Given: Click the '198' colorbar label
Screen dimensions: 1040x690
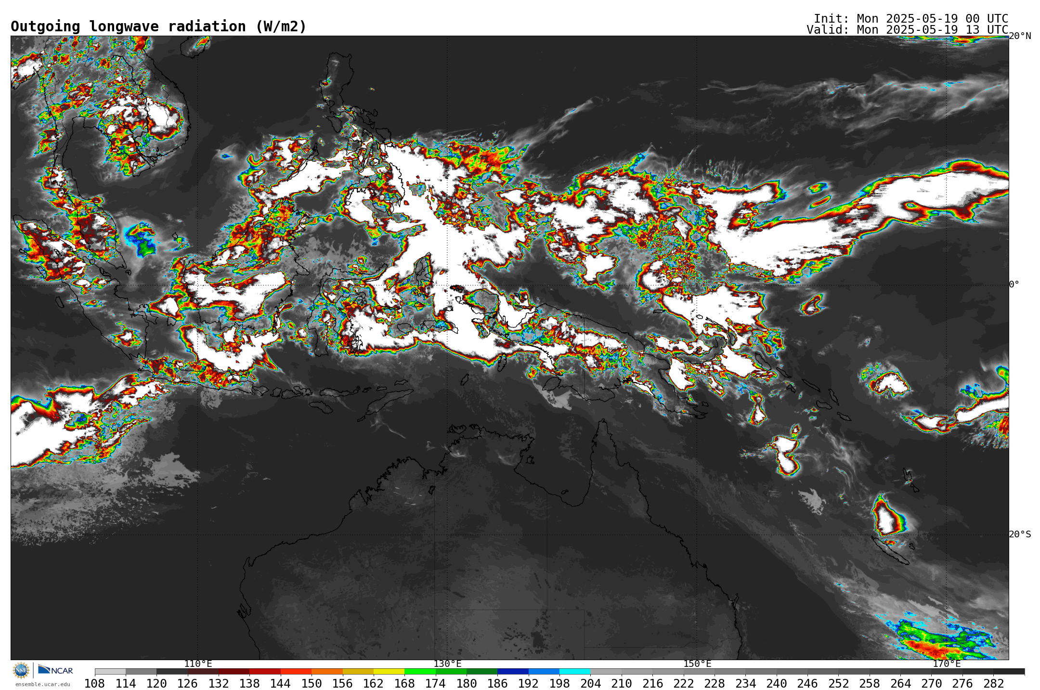Looking at the screenshot, I should 559,683.
